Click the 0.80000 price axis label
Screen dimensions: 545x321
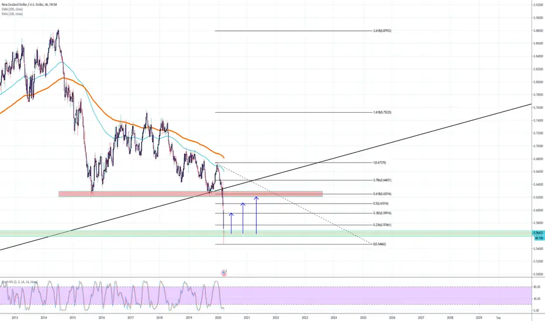[x=539, y=82]
